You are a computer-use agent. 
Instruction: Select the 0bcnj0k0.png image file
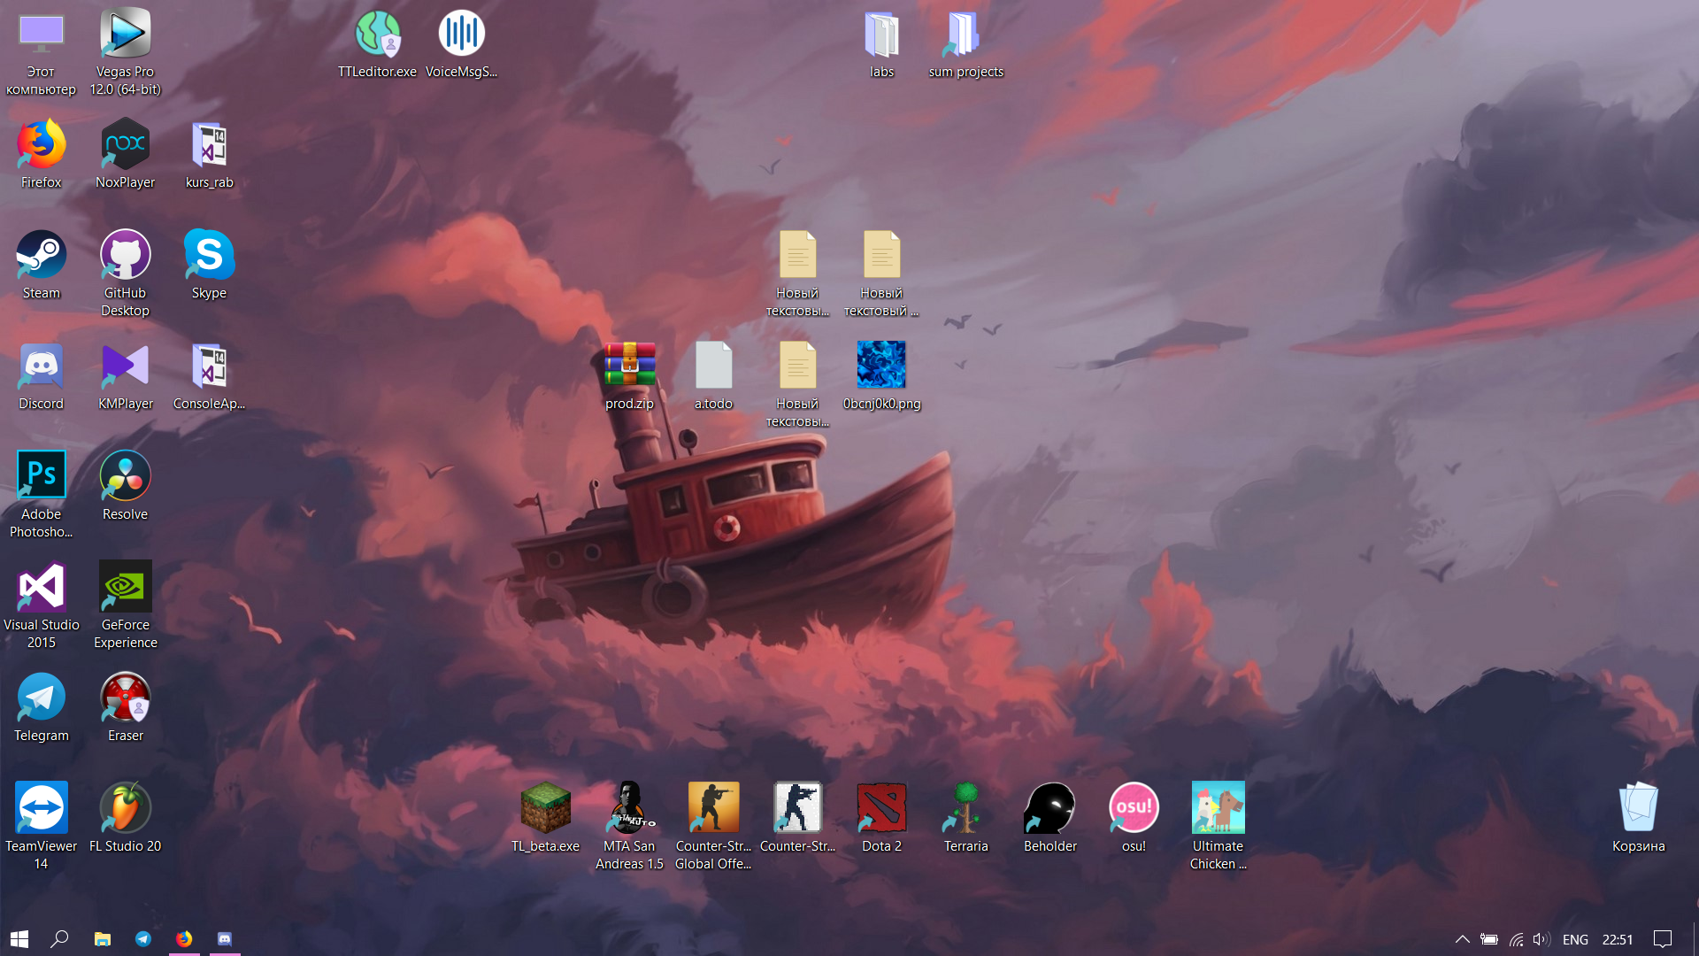[x=881, y=376]
